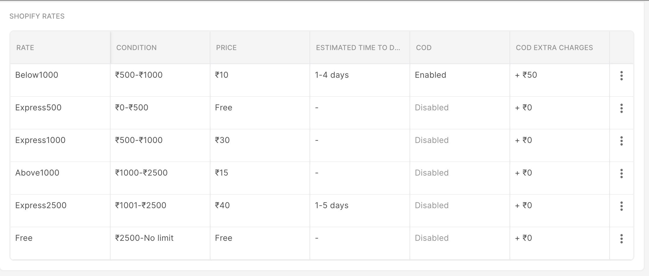Click Disabled COD status on Express500 row

432,107
